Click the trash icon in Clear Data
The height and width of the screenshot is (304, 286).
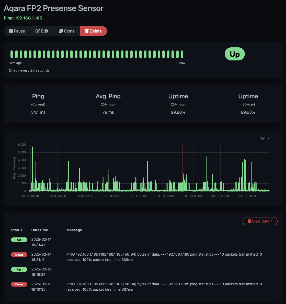(249, 221)
